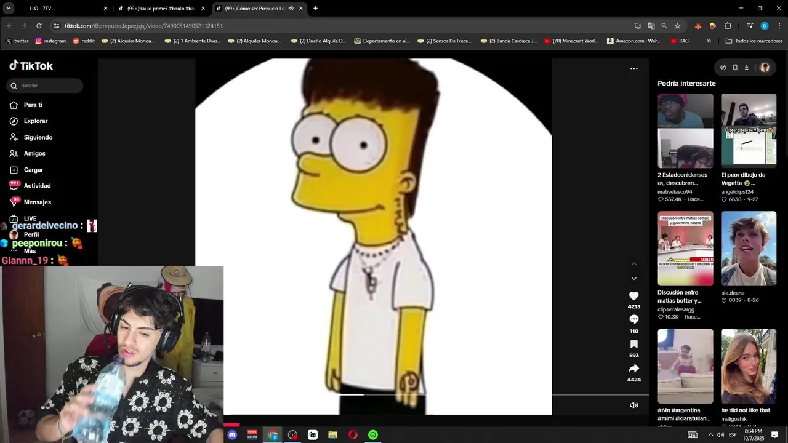Open the ale.deane video thumbnail
The height and width of the screenshot is (443, 788).
tap(749, 249)
